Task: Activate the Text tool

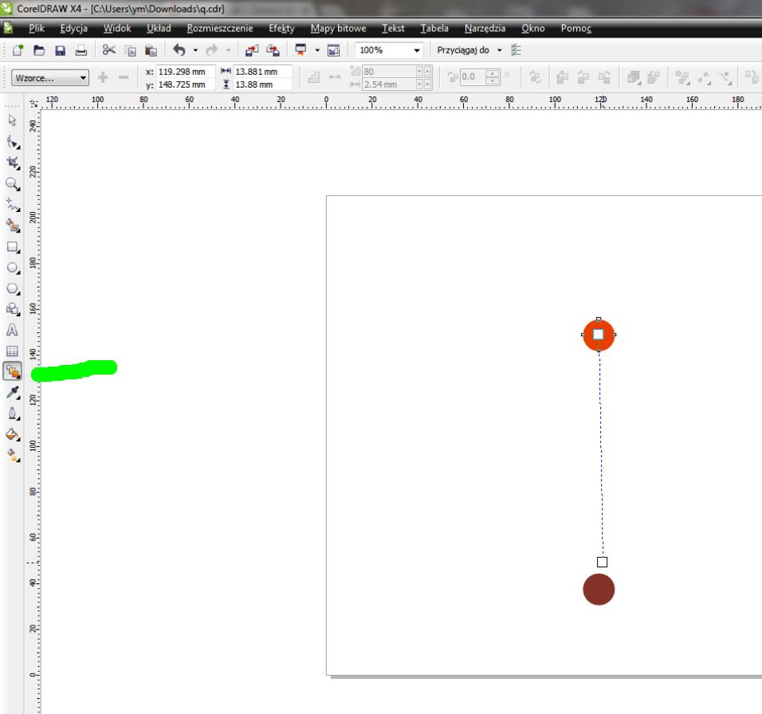Action: [x=12, y=329]
